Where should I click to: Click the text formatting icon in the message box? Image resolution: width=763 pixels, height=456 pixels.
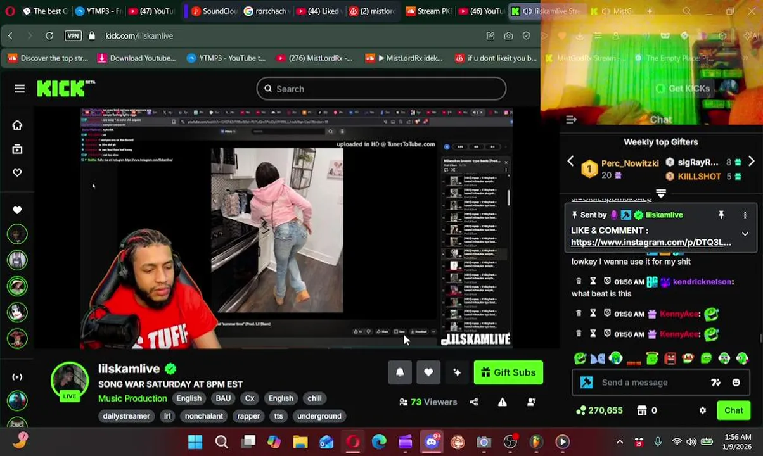pyautogui.click(x=715, y=383)
